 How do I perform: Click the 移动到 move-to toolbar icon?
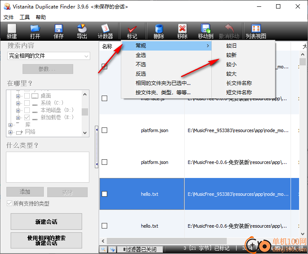point(205,31)
